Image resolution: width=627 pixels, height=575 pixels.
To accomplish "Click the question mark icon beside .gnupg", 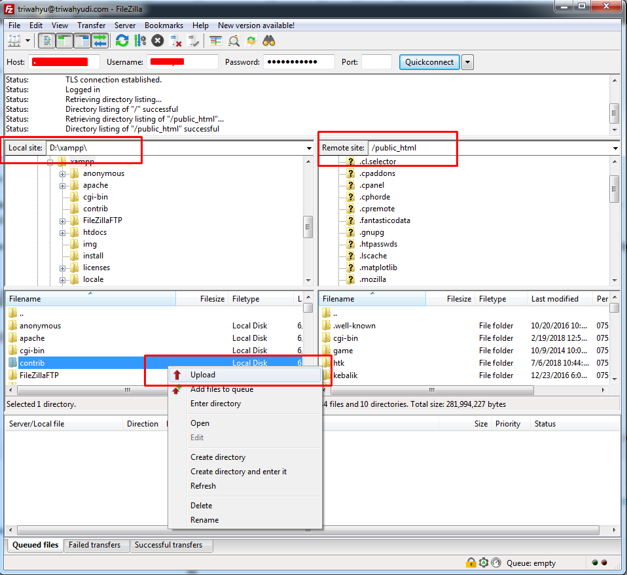I will 351,232.
